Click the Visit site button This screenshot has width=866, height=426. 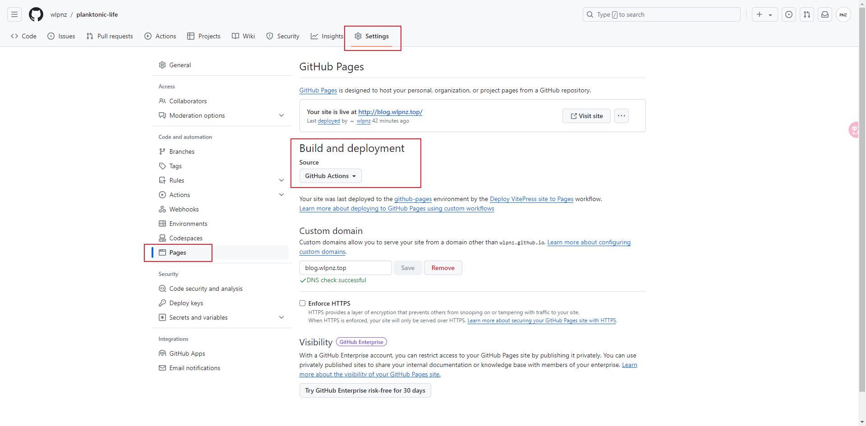[586, 116]
